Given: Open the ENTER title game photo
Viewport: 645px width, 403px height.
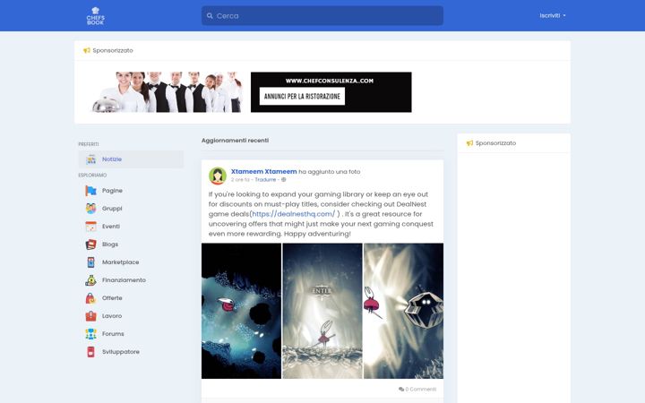Looking at the screenshot, I should click(322, 311).
